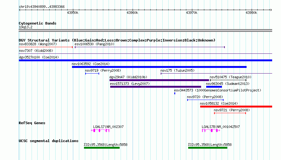Screen dimensions: 281x160
Task: Click the purple esv1571373 inversion bar
Action: (x=156, y=87)
